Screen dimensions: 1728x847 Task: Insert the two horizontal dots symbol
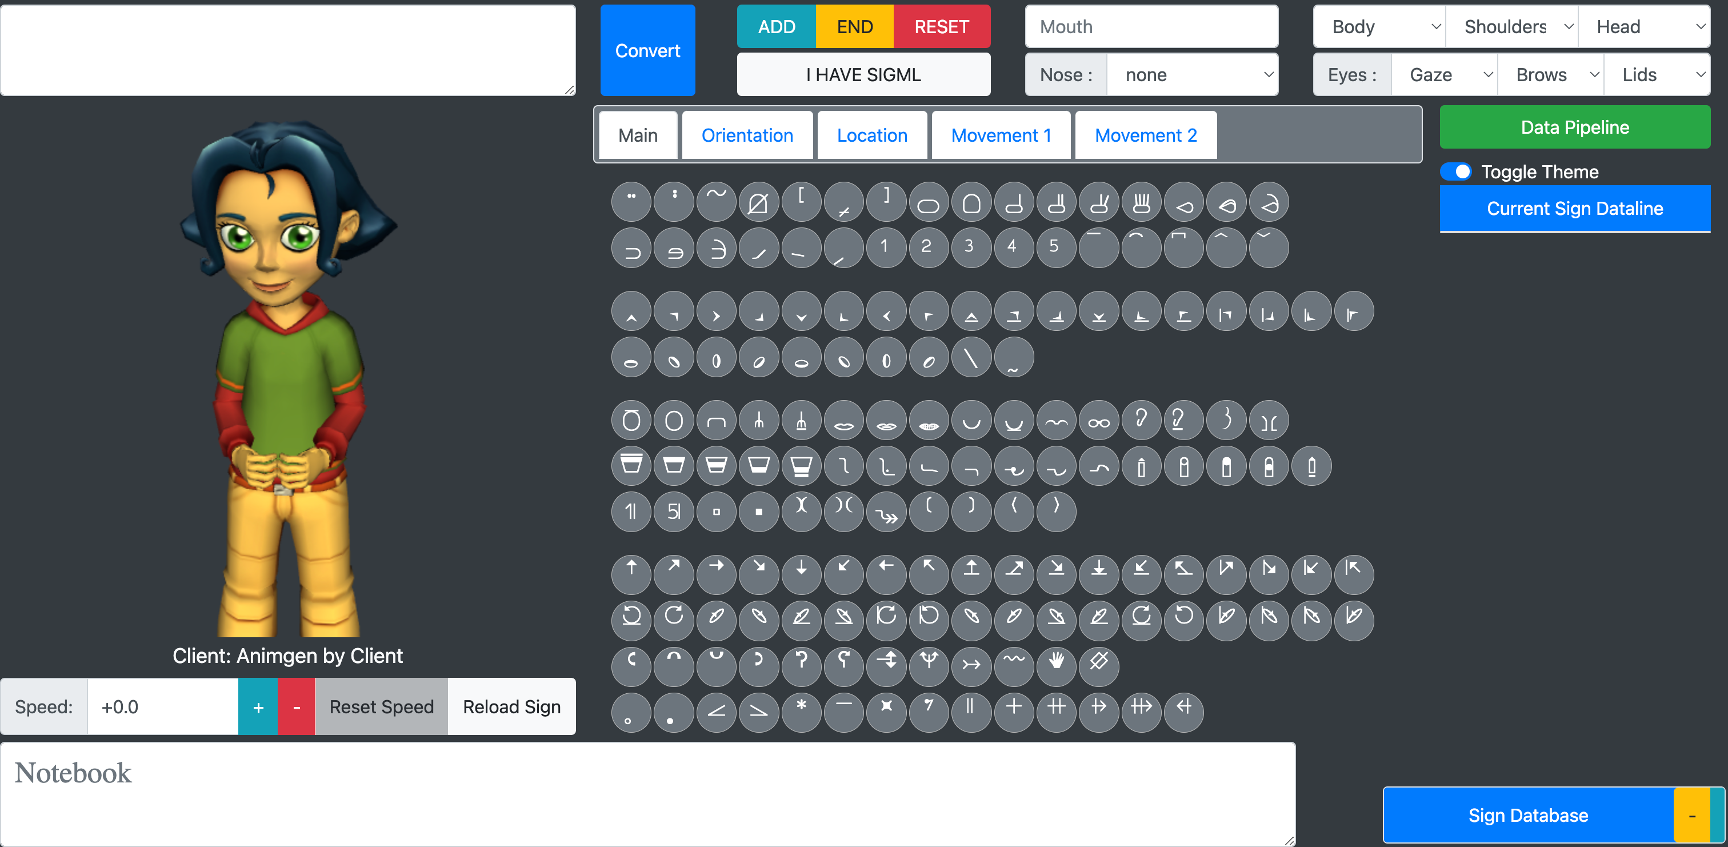631,202
